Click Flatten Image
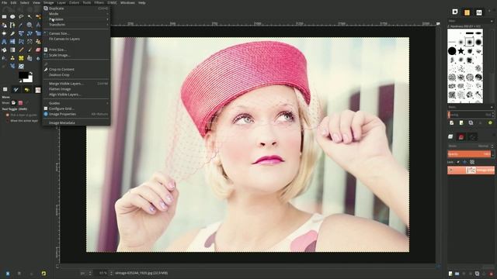 click(x=77, y=89)
